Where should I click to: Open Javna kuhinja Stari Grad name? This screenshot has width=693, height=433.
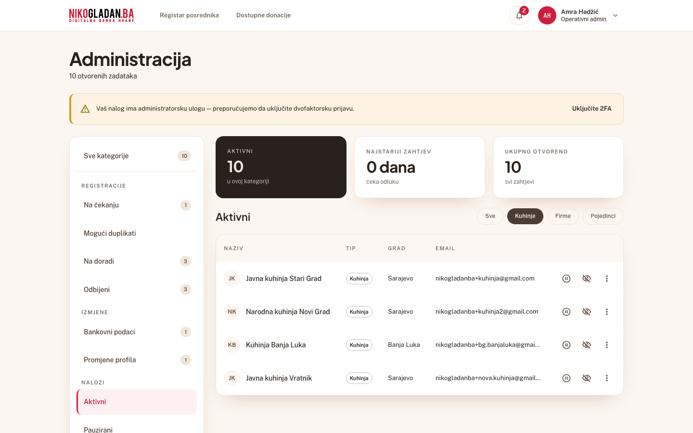click(x=283, y=279)
